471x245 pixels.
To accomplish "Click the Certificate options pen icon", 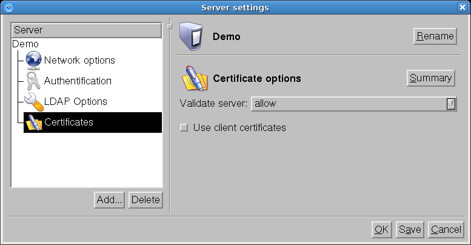I will pyautogui.click(x=195, y=79).
